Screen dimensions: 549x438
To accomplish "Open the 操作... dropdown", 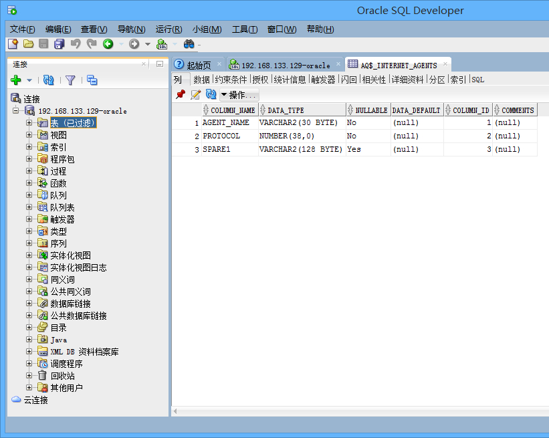I will tap(239, 95).
